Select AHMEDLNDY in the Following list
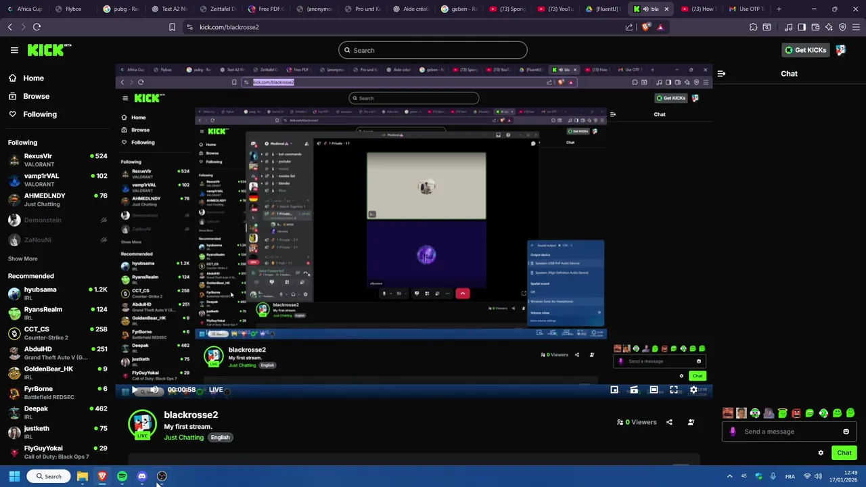866x487 pixels. tap(58, 200)
